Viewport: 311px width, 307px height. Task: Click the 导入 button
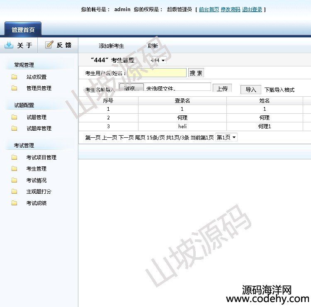tap(251, 90)
